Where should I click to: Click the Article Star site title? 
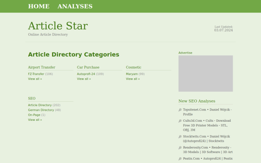58,26
